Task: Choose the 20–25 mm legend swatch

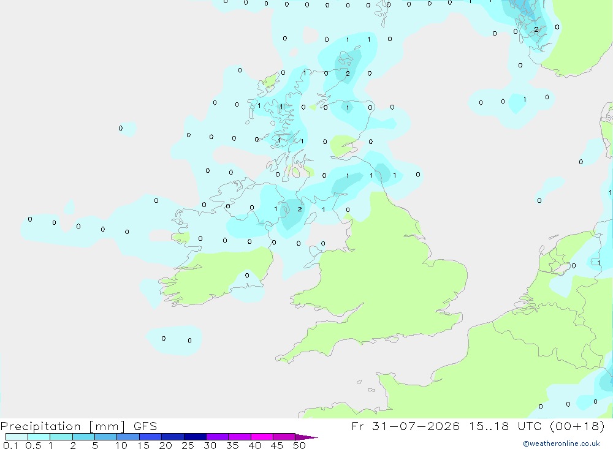Action: coord(172,437)
